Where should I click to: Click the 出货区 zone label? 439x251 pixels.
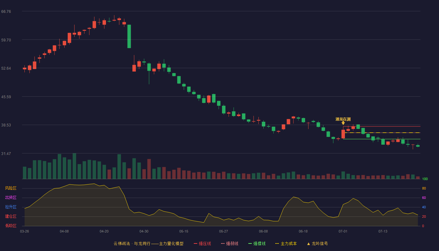(x=11, y=198)
